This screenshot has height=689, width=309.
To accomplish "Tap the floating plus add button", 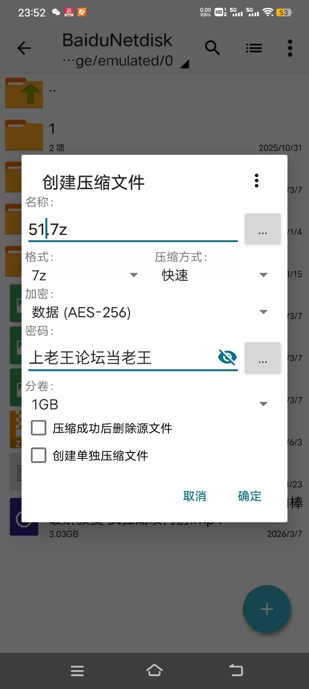I will click(267, 610).
